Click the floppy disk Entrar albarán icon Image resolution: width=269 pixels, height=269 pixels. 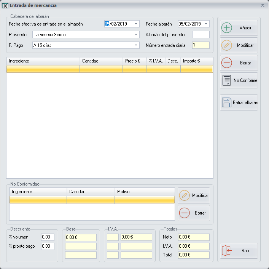[x=227, y=102]
